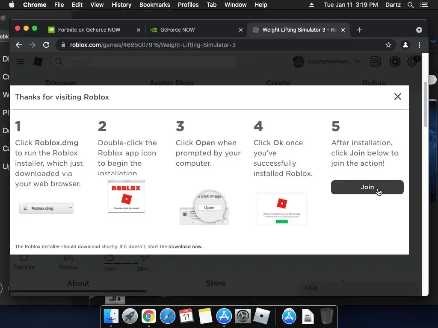The image size is (438, 328).
Task: Open the Roblox hamburger menu
Action: coord(21,61)
